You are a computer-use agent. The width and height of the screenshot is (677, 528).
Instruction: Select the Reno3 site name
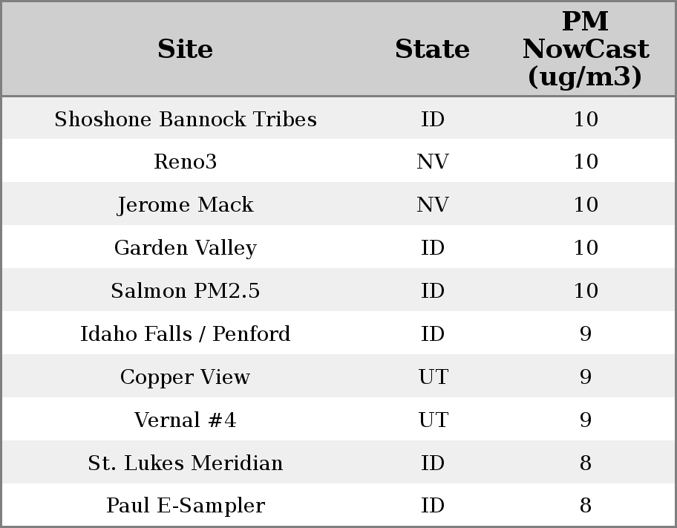pos(185,162)
